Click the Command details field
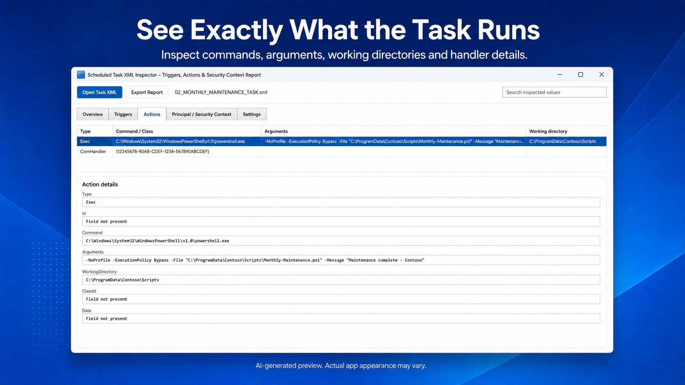685x385 pixels. point(341,241)
